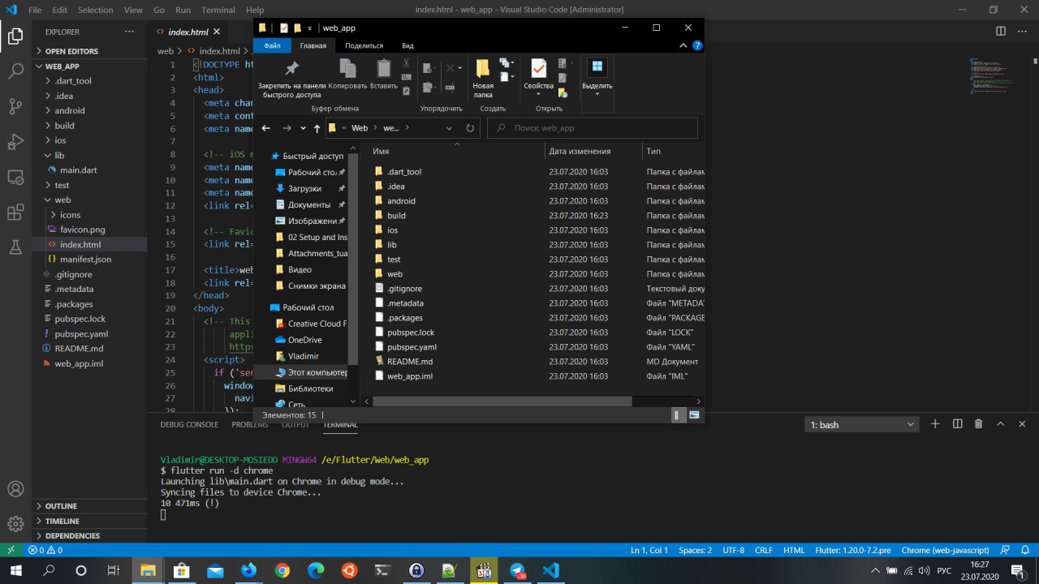Click the New folder (Новая папка) icon
The height and width of the screenshot is (584, 1039).
pos(483,69)
